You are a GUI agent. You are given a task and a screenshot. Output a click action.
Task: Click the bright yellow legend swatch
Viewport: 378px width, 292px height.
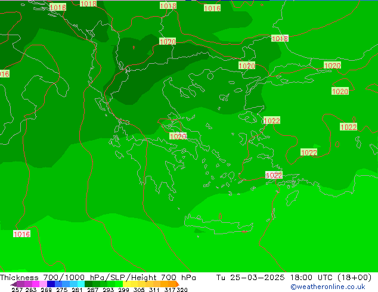click(x=126, y=284)
